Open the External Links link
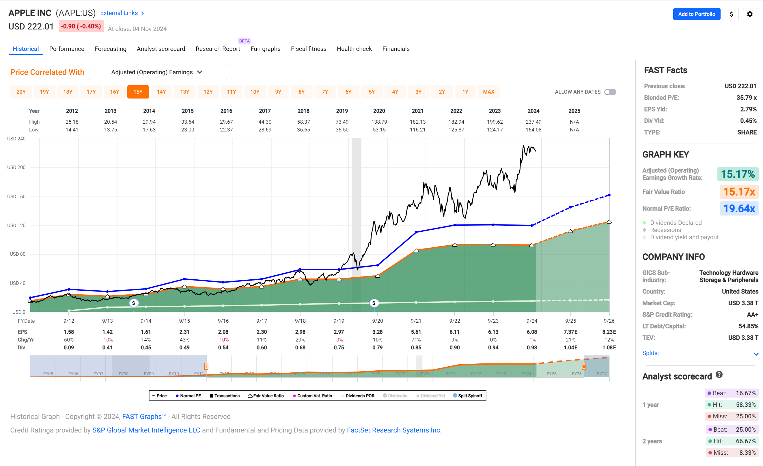This screenshot has width=763, height=466. (x=119, y=13)
